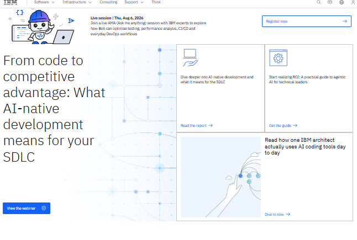
Task: Click the laptop-in-hand icon on report card
Action: [190, 58]
